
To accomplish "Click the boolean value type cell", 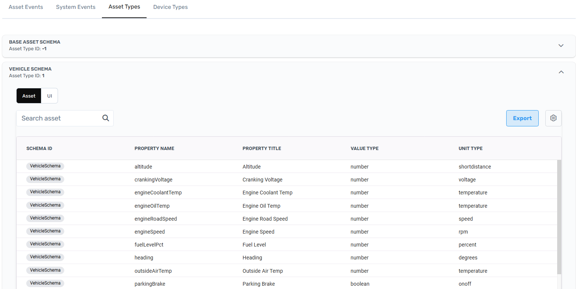I will pos(360,284).
